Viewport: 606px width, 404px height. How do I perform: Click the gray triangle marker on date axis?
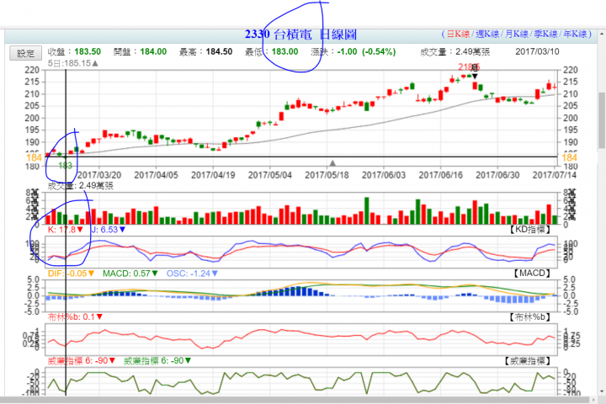332,163
